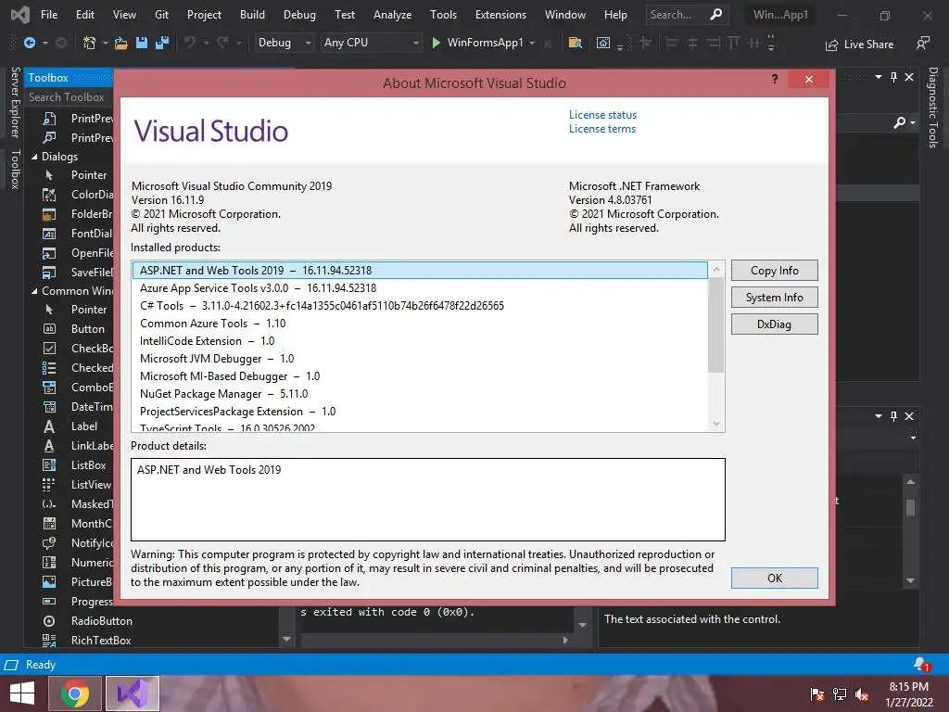Open Chrome from the taskbar
The image size is (949, 712).
pos(75,693)
